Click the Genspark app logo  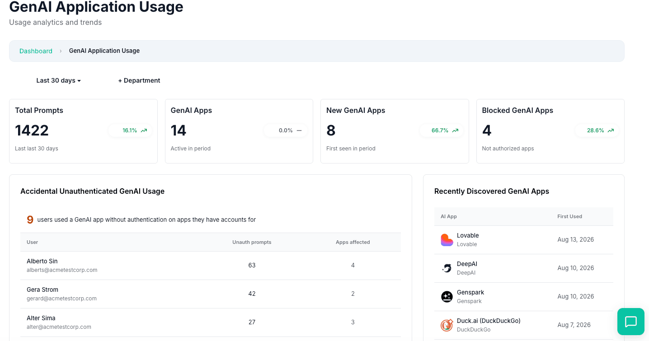[x=447, y=297]
